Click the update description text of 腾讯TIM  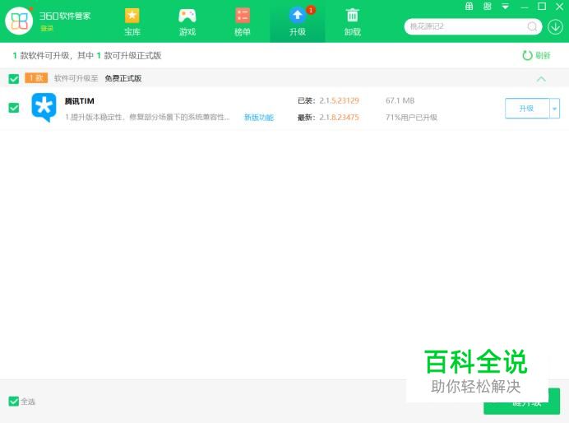coord(147,118)
